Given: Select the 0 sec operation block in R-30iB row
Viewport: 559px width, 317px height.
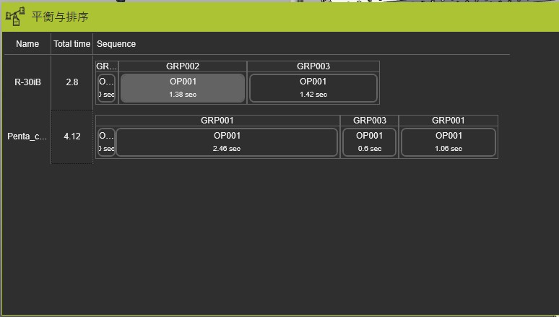Looking at the screenshot, I should coord(107,87).
